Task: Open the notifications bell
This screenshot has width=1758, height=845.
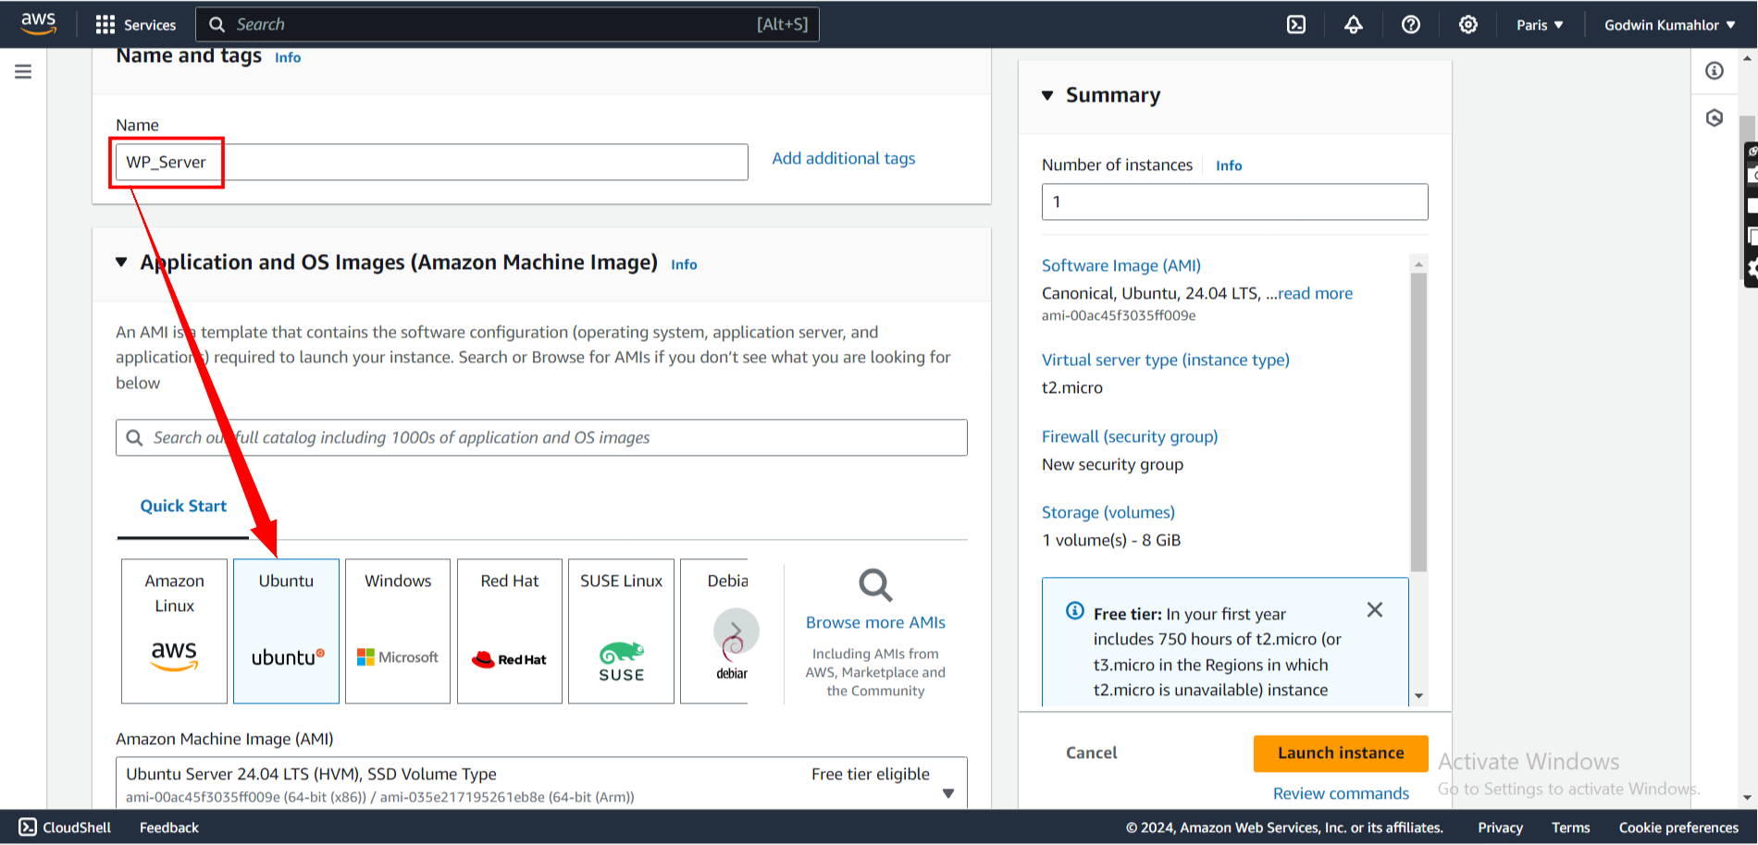Action: tap(1354, 25)
